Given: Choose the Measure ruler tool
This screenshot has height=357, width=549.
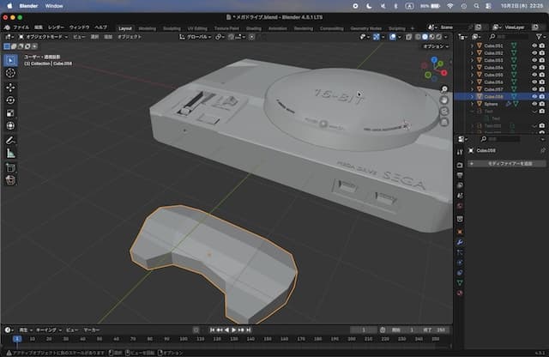Looking at the screenshot, I should [x=10, y=153].
